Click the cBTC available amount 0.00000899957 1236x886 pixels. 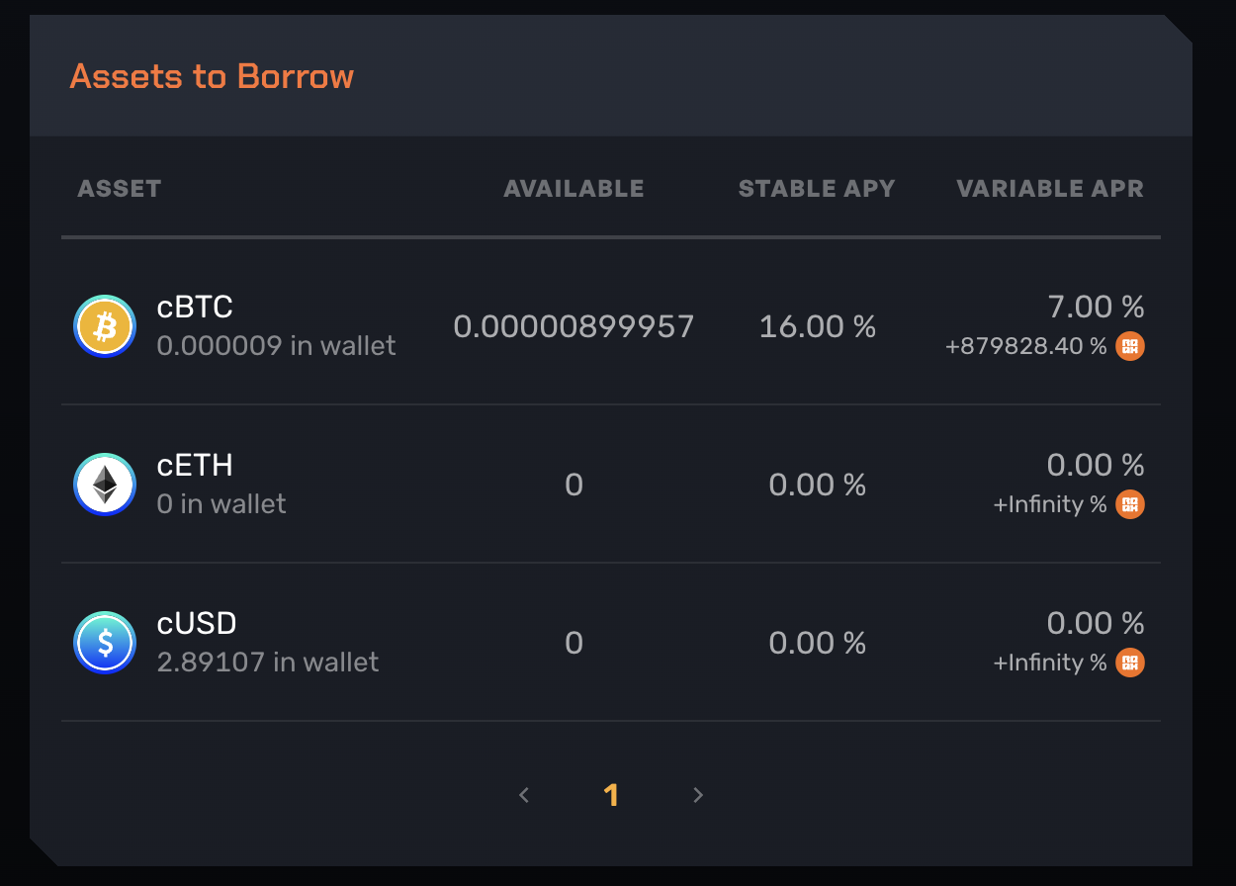(574, 326)
